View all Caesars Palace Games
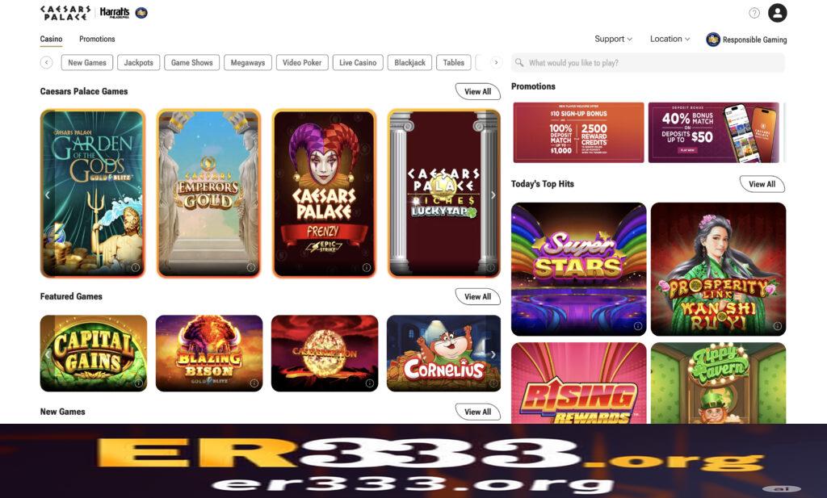This screenshot has width=827, height=498. click(x=478, y=92)
